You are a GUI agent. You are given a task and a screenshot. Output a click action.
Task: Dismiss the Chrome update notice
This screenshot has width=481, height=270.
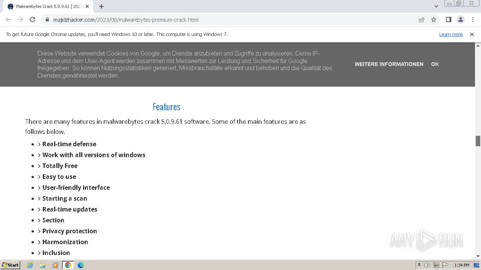pos(472,34)
